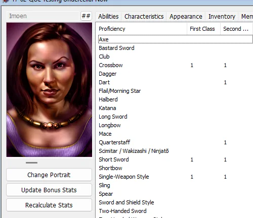Select the Axe proficiency row

pyautogui.click(x=176, y=39)
